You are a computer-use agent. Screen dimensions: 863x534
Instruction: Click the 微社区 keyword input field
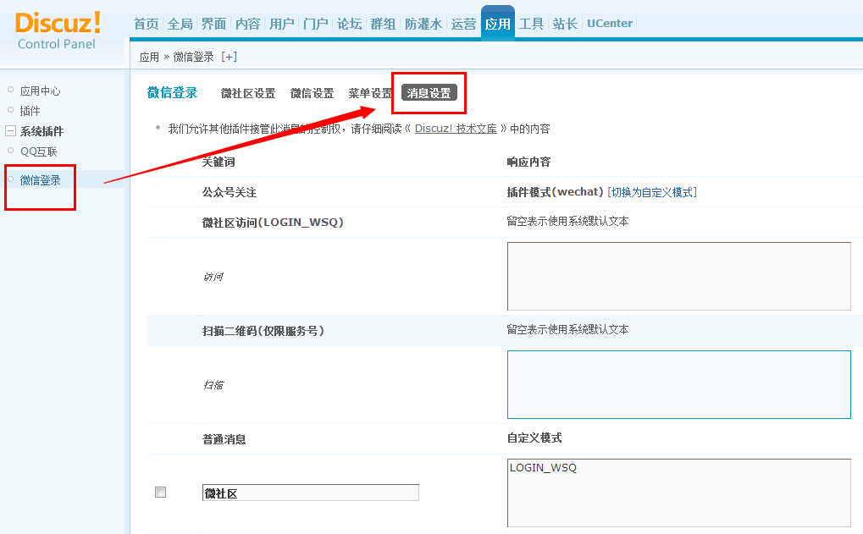point(311,493)
